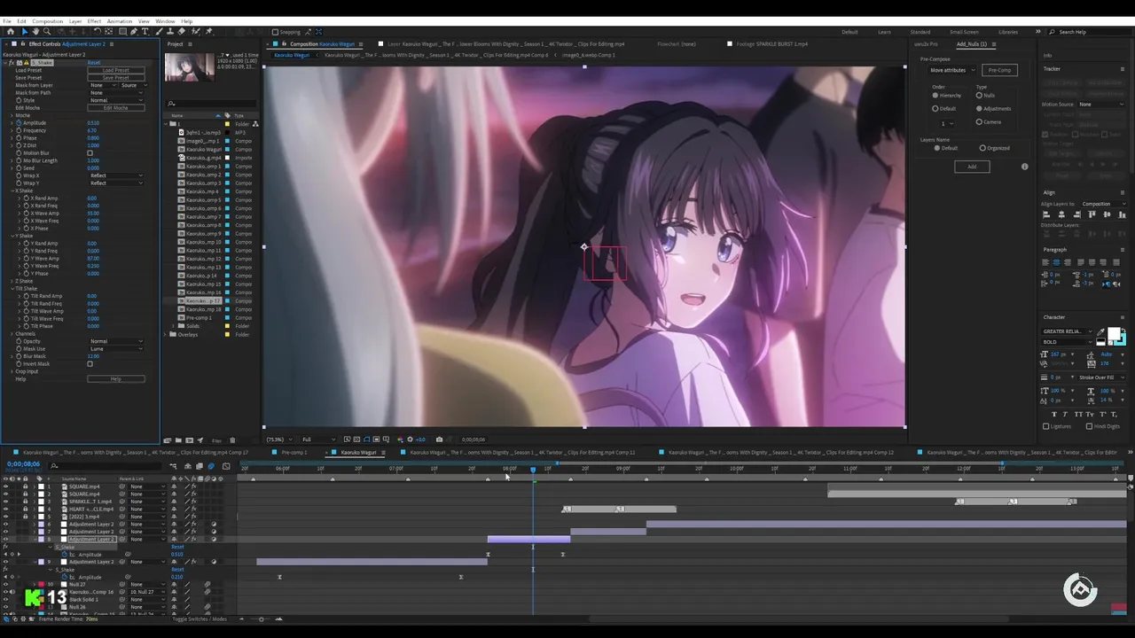Click the eyedropper in the Character panel

coord(1100,331)
